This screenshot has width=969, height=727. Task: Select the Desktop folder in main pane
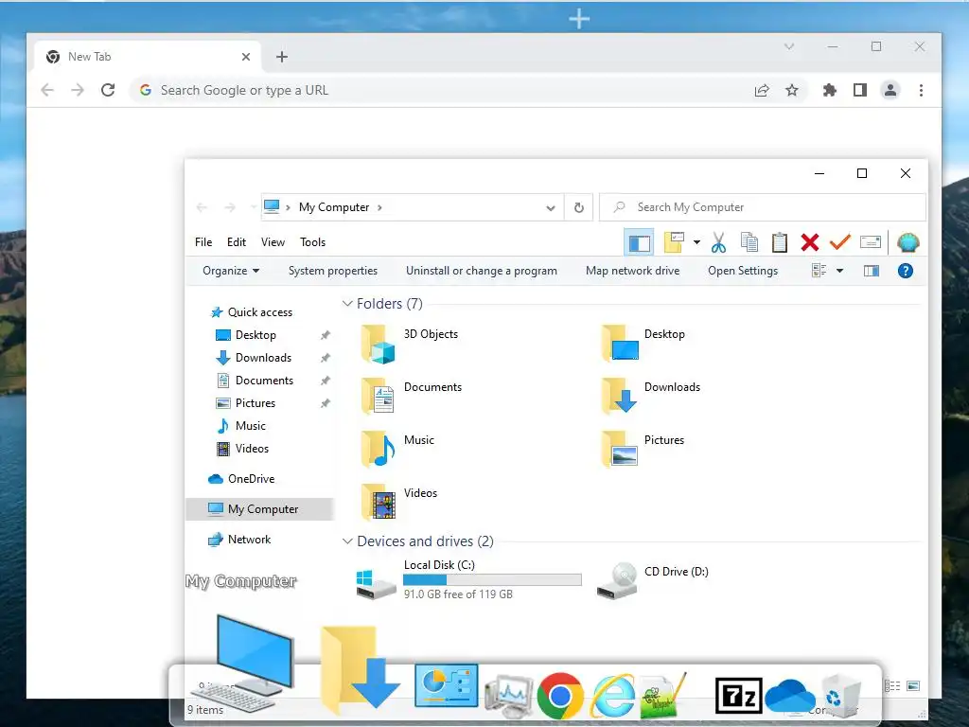click(x=643, y=343)
